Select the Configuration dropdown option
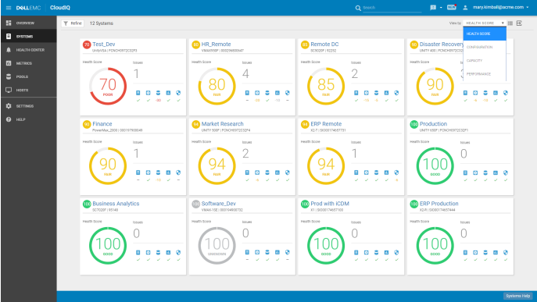Screen dimensions: 537x302 tap(485, 47)
